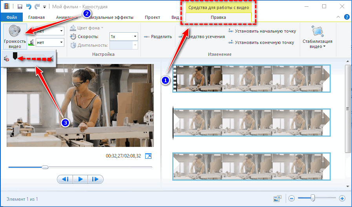Click the video volume slider track

click(31, 59)
